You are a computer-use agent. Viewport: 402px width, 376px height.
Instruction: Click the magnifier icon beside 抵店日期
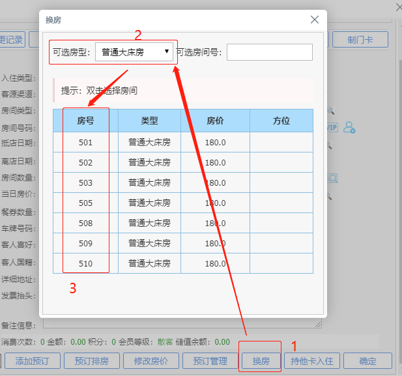330,145
